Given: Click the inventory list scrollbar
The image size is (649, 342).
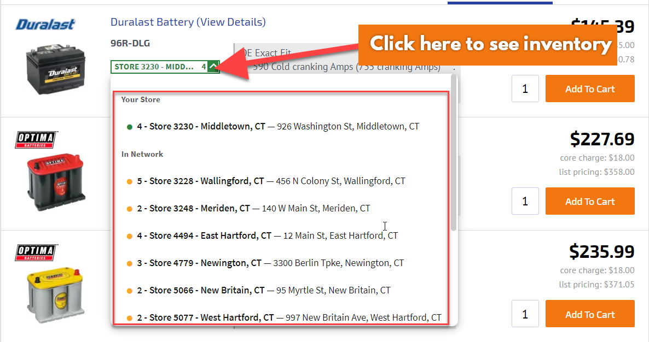Looking at the screenshot, I should (x=454, y=153).
